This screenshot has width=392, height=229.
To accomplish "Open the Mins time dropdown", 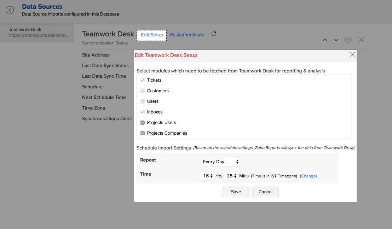I will point(231,176).
